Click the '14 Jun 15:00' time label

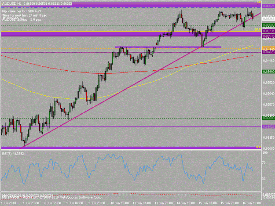[186, 203]
